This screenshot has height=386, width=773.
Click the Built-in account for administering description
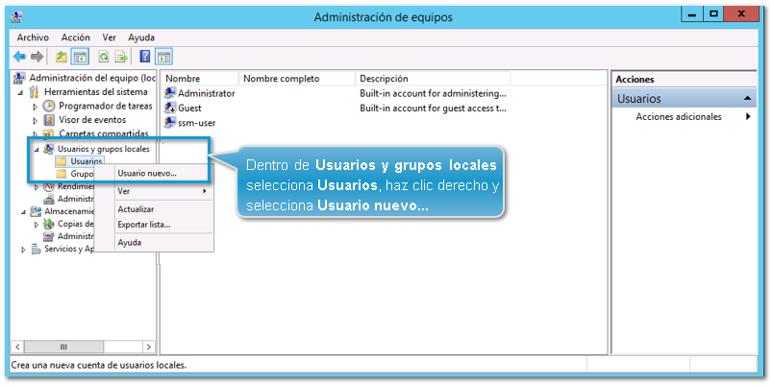click(433, 93)
